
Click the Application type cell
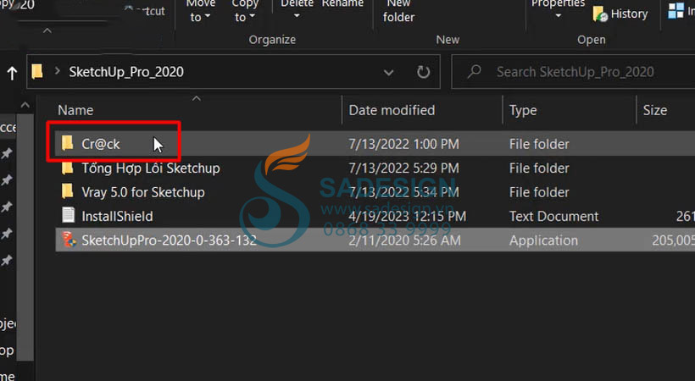tap(543, 240)
